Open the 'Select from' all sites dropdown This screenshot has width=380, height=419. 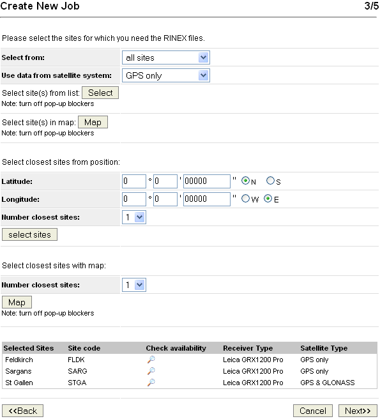point(166,57)
